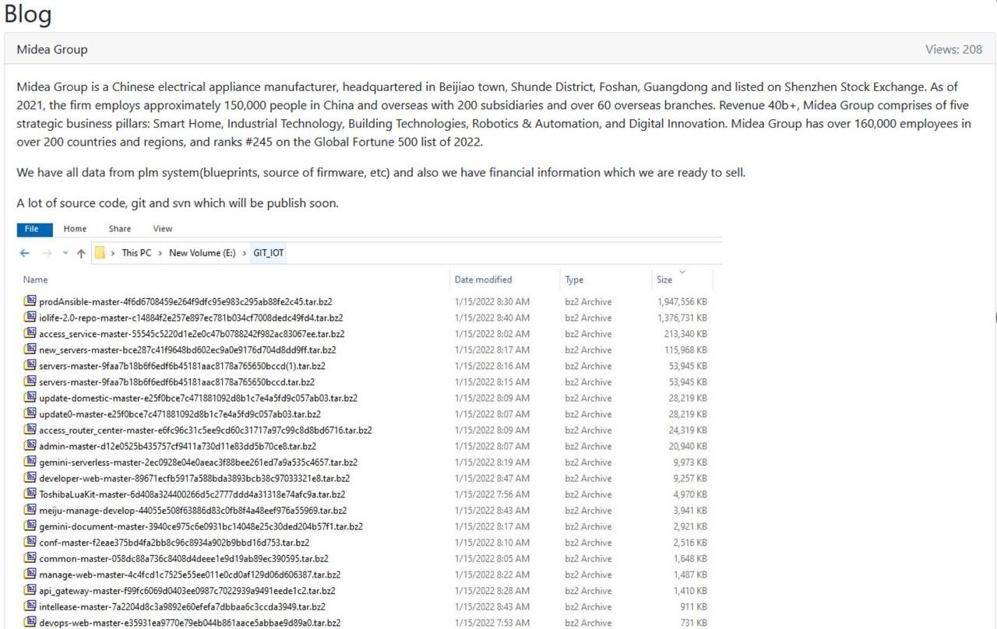Screen dimensions: 997x629
Task: Click the Back arrow in File Explorer
Action: tap(25, 253)
